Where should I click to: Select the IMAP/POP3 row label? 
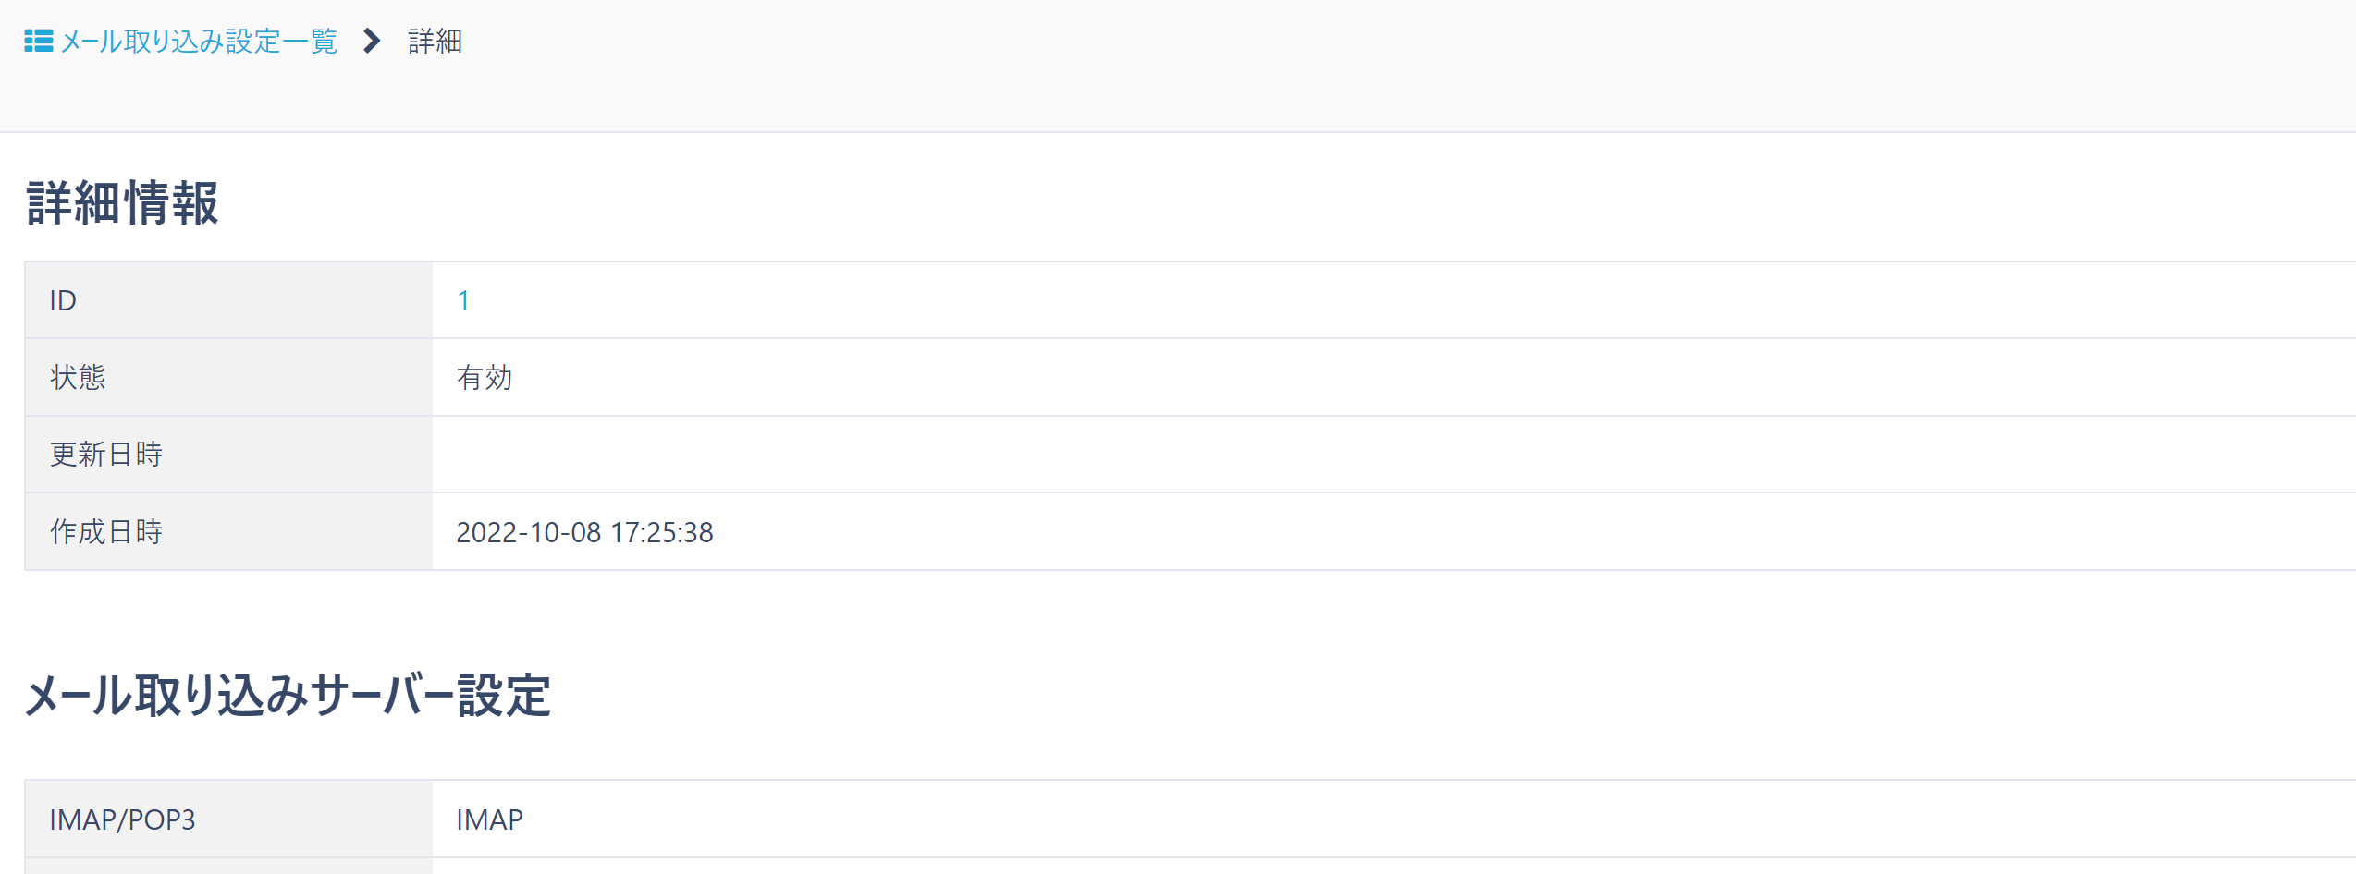click(125, 819)
